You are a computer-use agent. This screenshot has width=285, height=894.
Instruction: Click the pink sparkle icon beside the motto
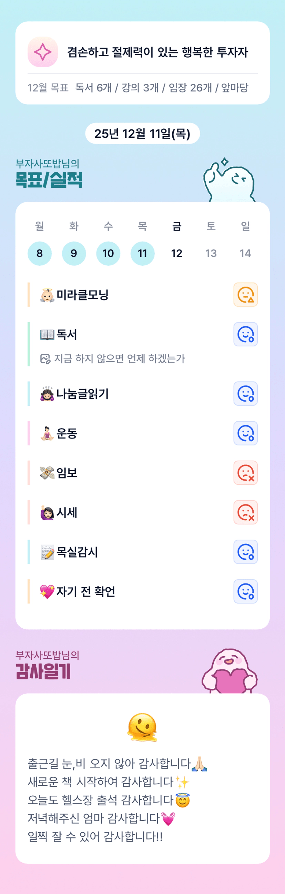tap(43, 52)
